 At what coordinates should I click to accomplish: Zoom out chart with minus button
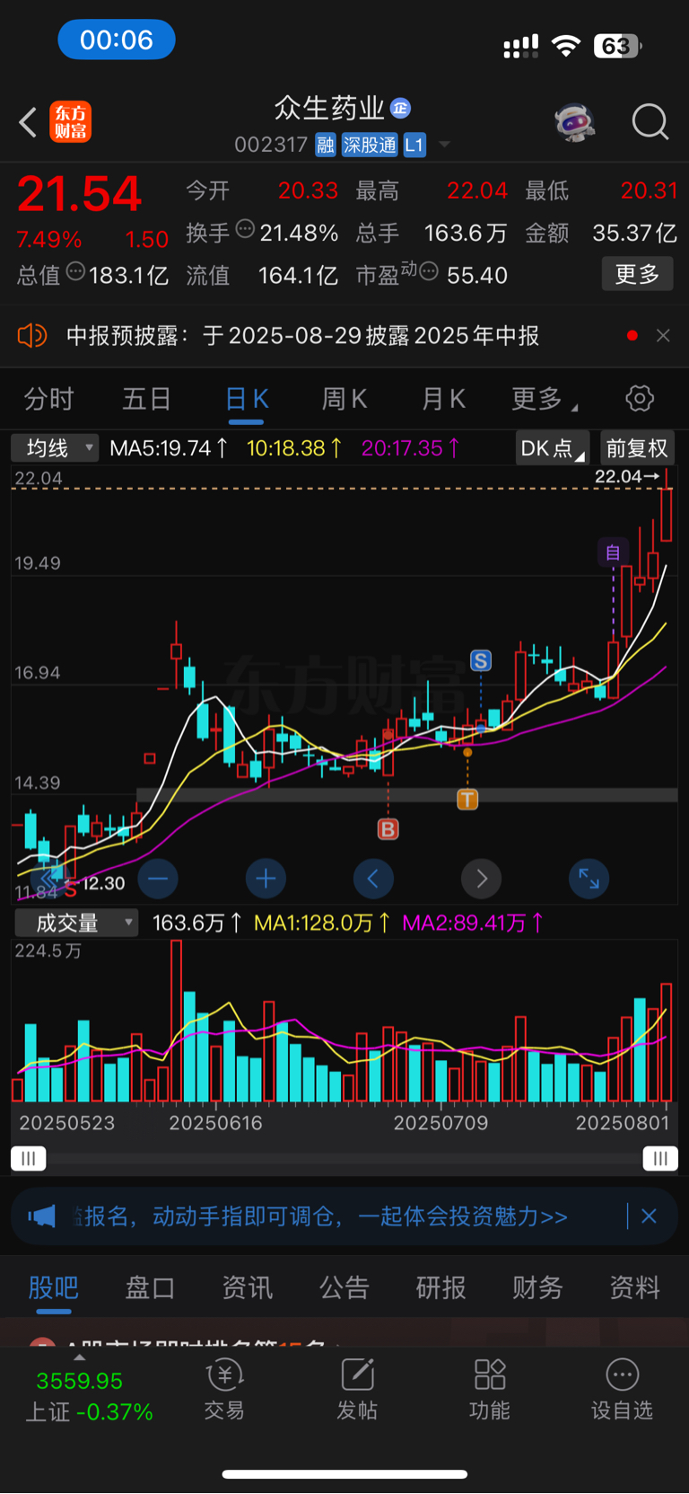click(158, 879)
